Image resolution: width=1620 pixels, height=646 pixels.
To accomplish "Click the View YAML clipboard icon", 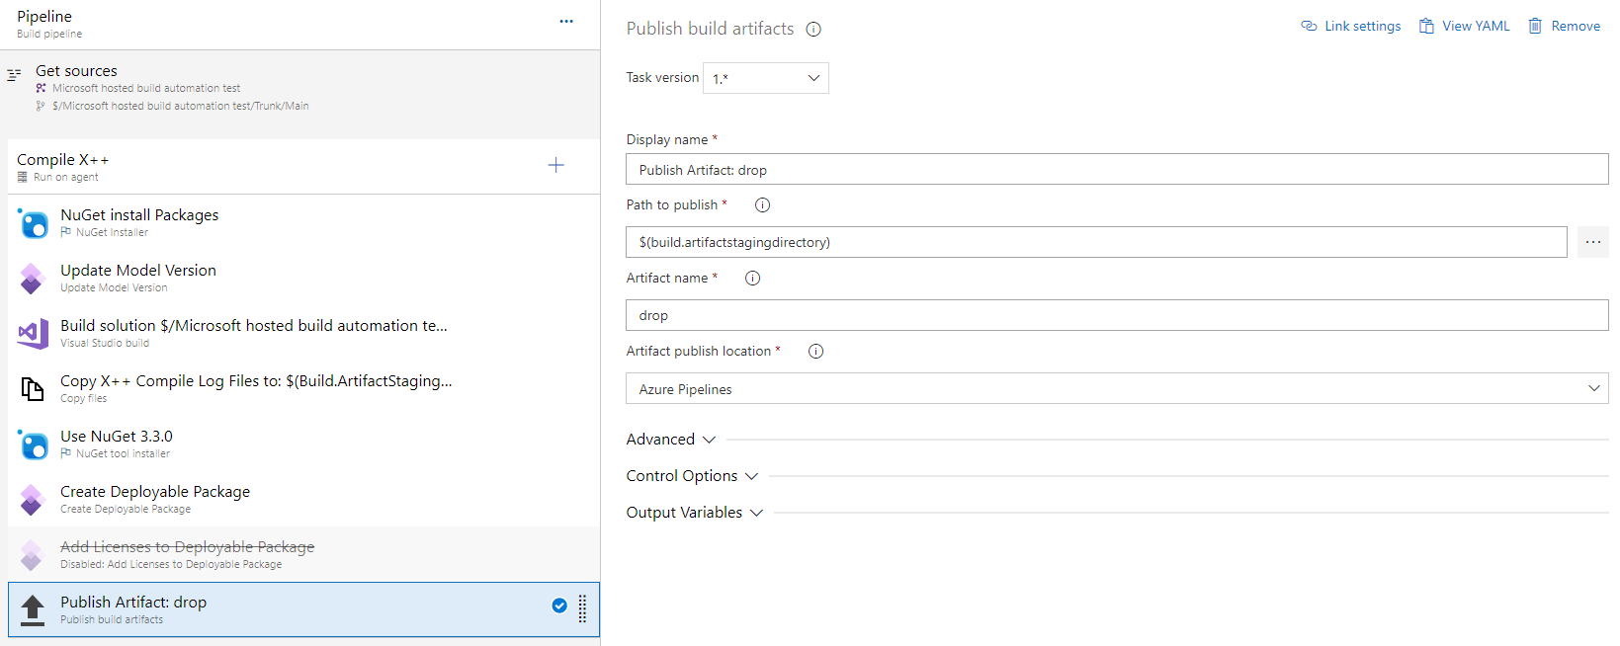I will pyautogui.click(x=1426, y=26).
